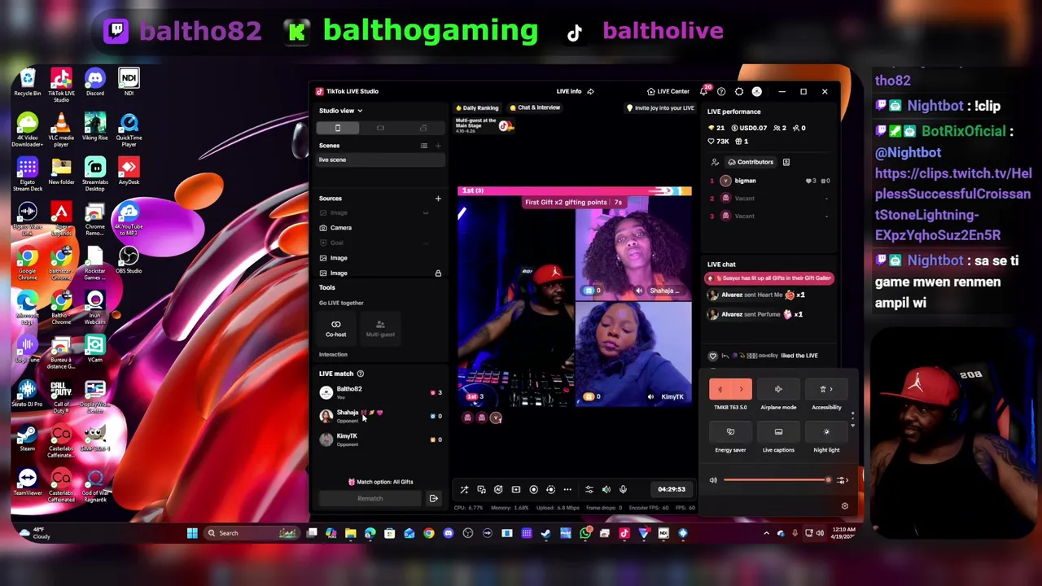
Task: Show hidden system tray icons chevron
Action: pos(766,533)
